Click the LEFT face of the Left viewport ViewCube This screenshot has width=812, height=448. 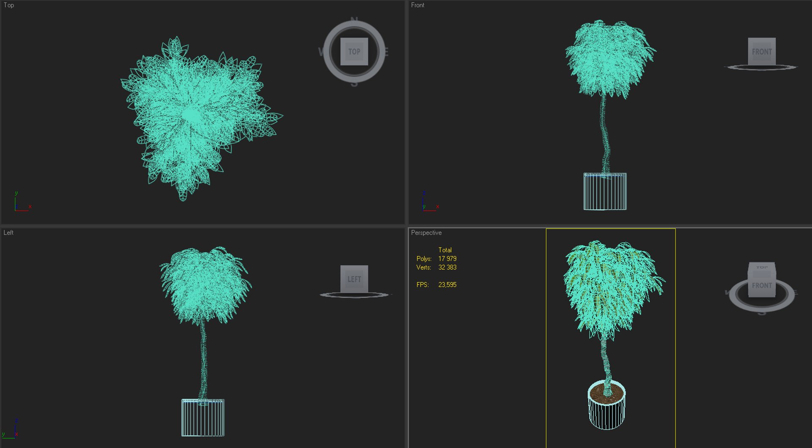[x=354, y=279]
